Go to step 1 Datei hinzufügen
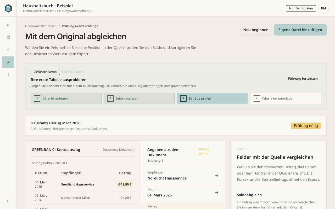335x209 pixels. [66, 98]
